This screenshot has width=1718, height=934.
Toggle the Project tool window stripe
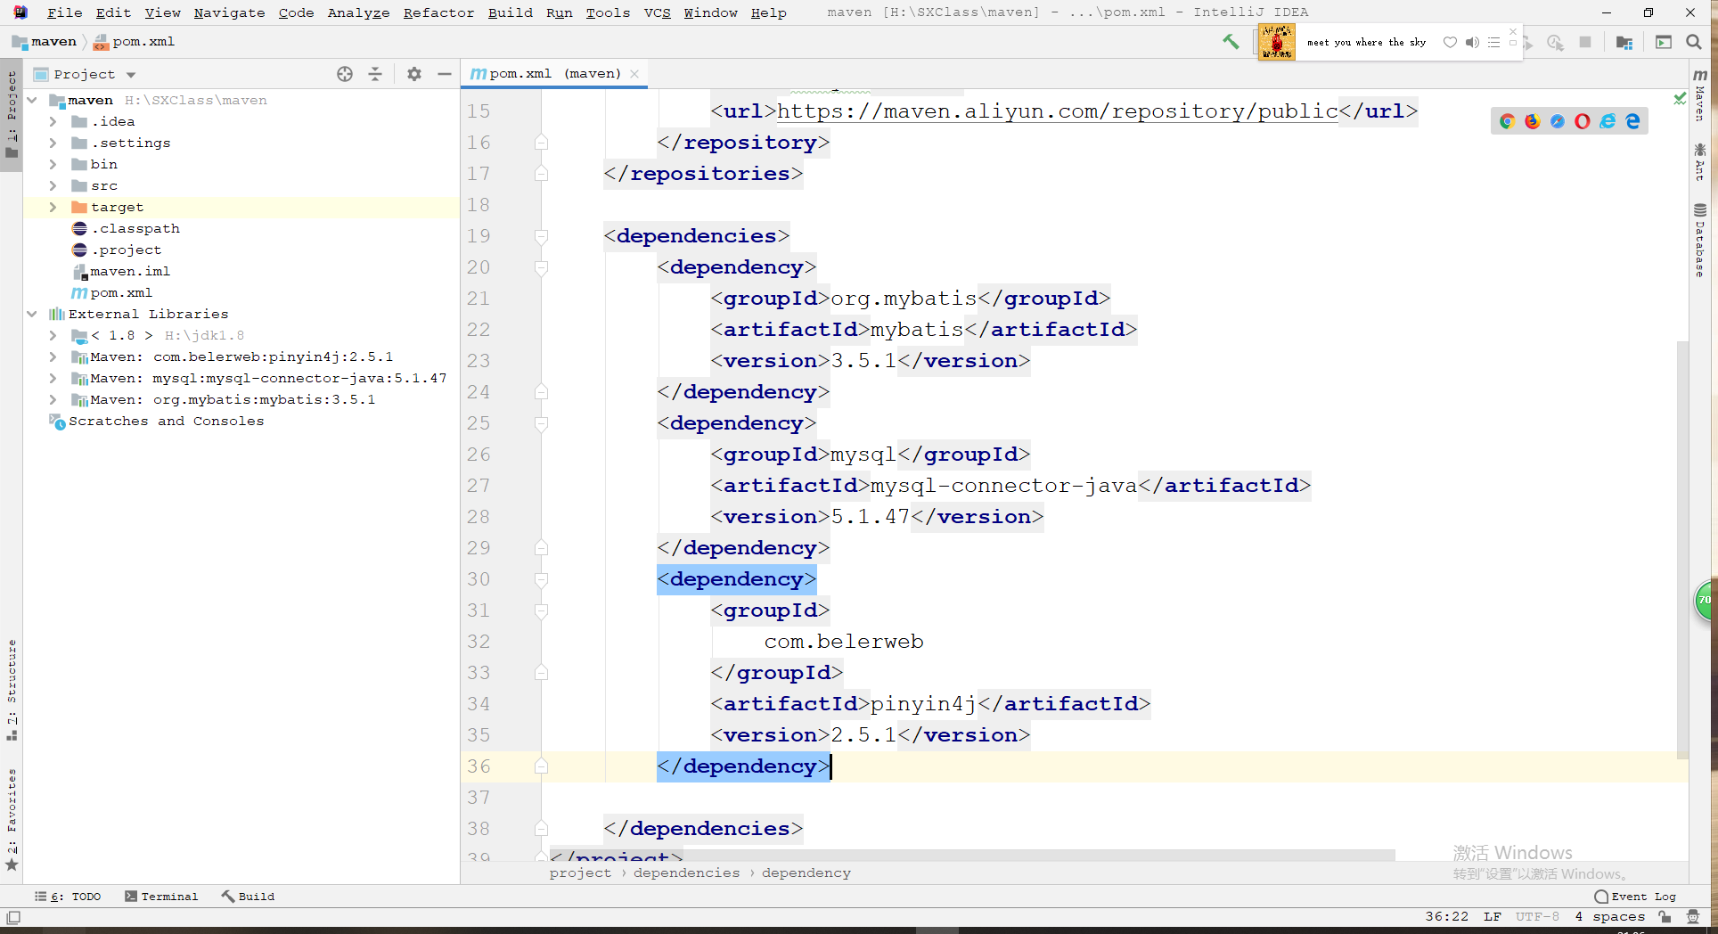(x=12, y=116)
